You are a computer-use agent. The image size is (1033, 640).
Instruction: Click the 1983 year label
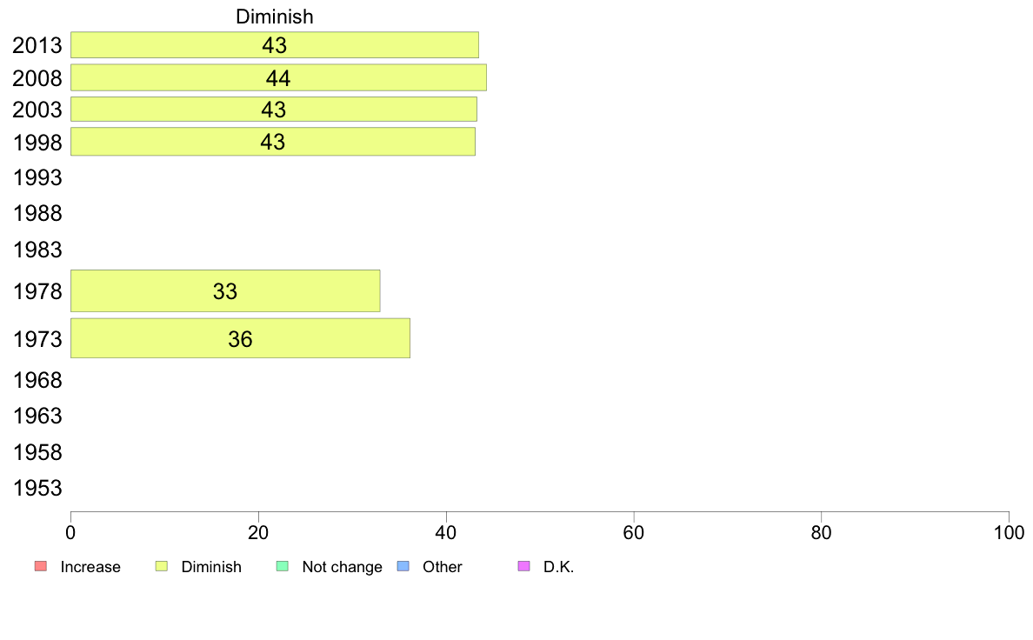click(x=37, y=250)
